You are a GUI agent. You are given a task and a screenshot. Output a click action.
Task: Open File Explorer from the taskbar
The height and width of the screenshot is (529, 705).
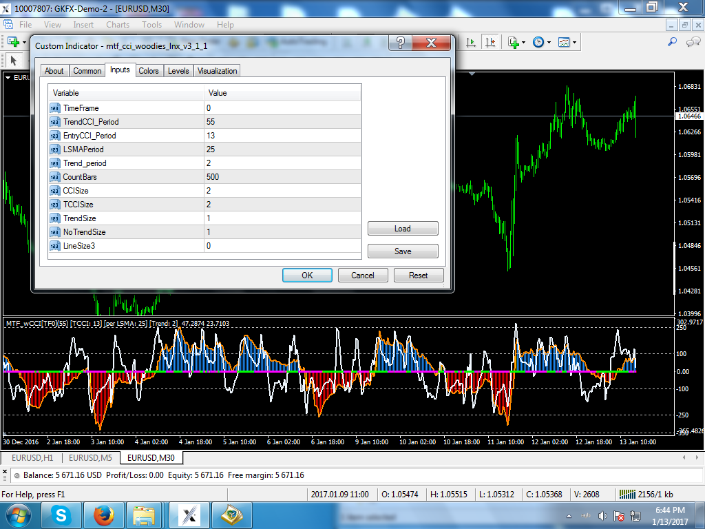point(145,515)
